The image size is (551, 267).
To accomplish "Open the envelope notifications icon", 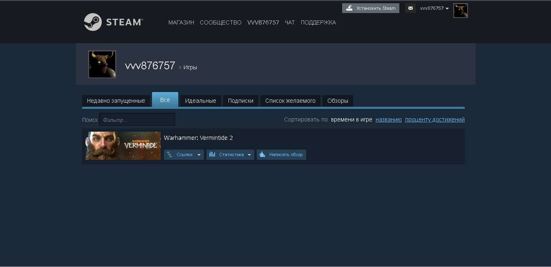I will click(x=410, y=8).
